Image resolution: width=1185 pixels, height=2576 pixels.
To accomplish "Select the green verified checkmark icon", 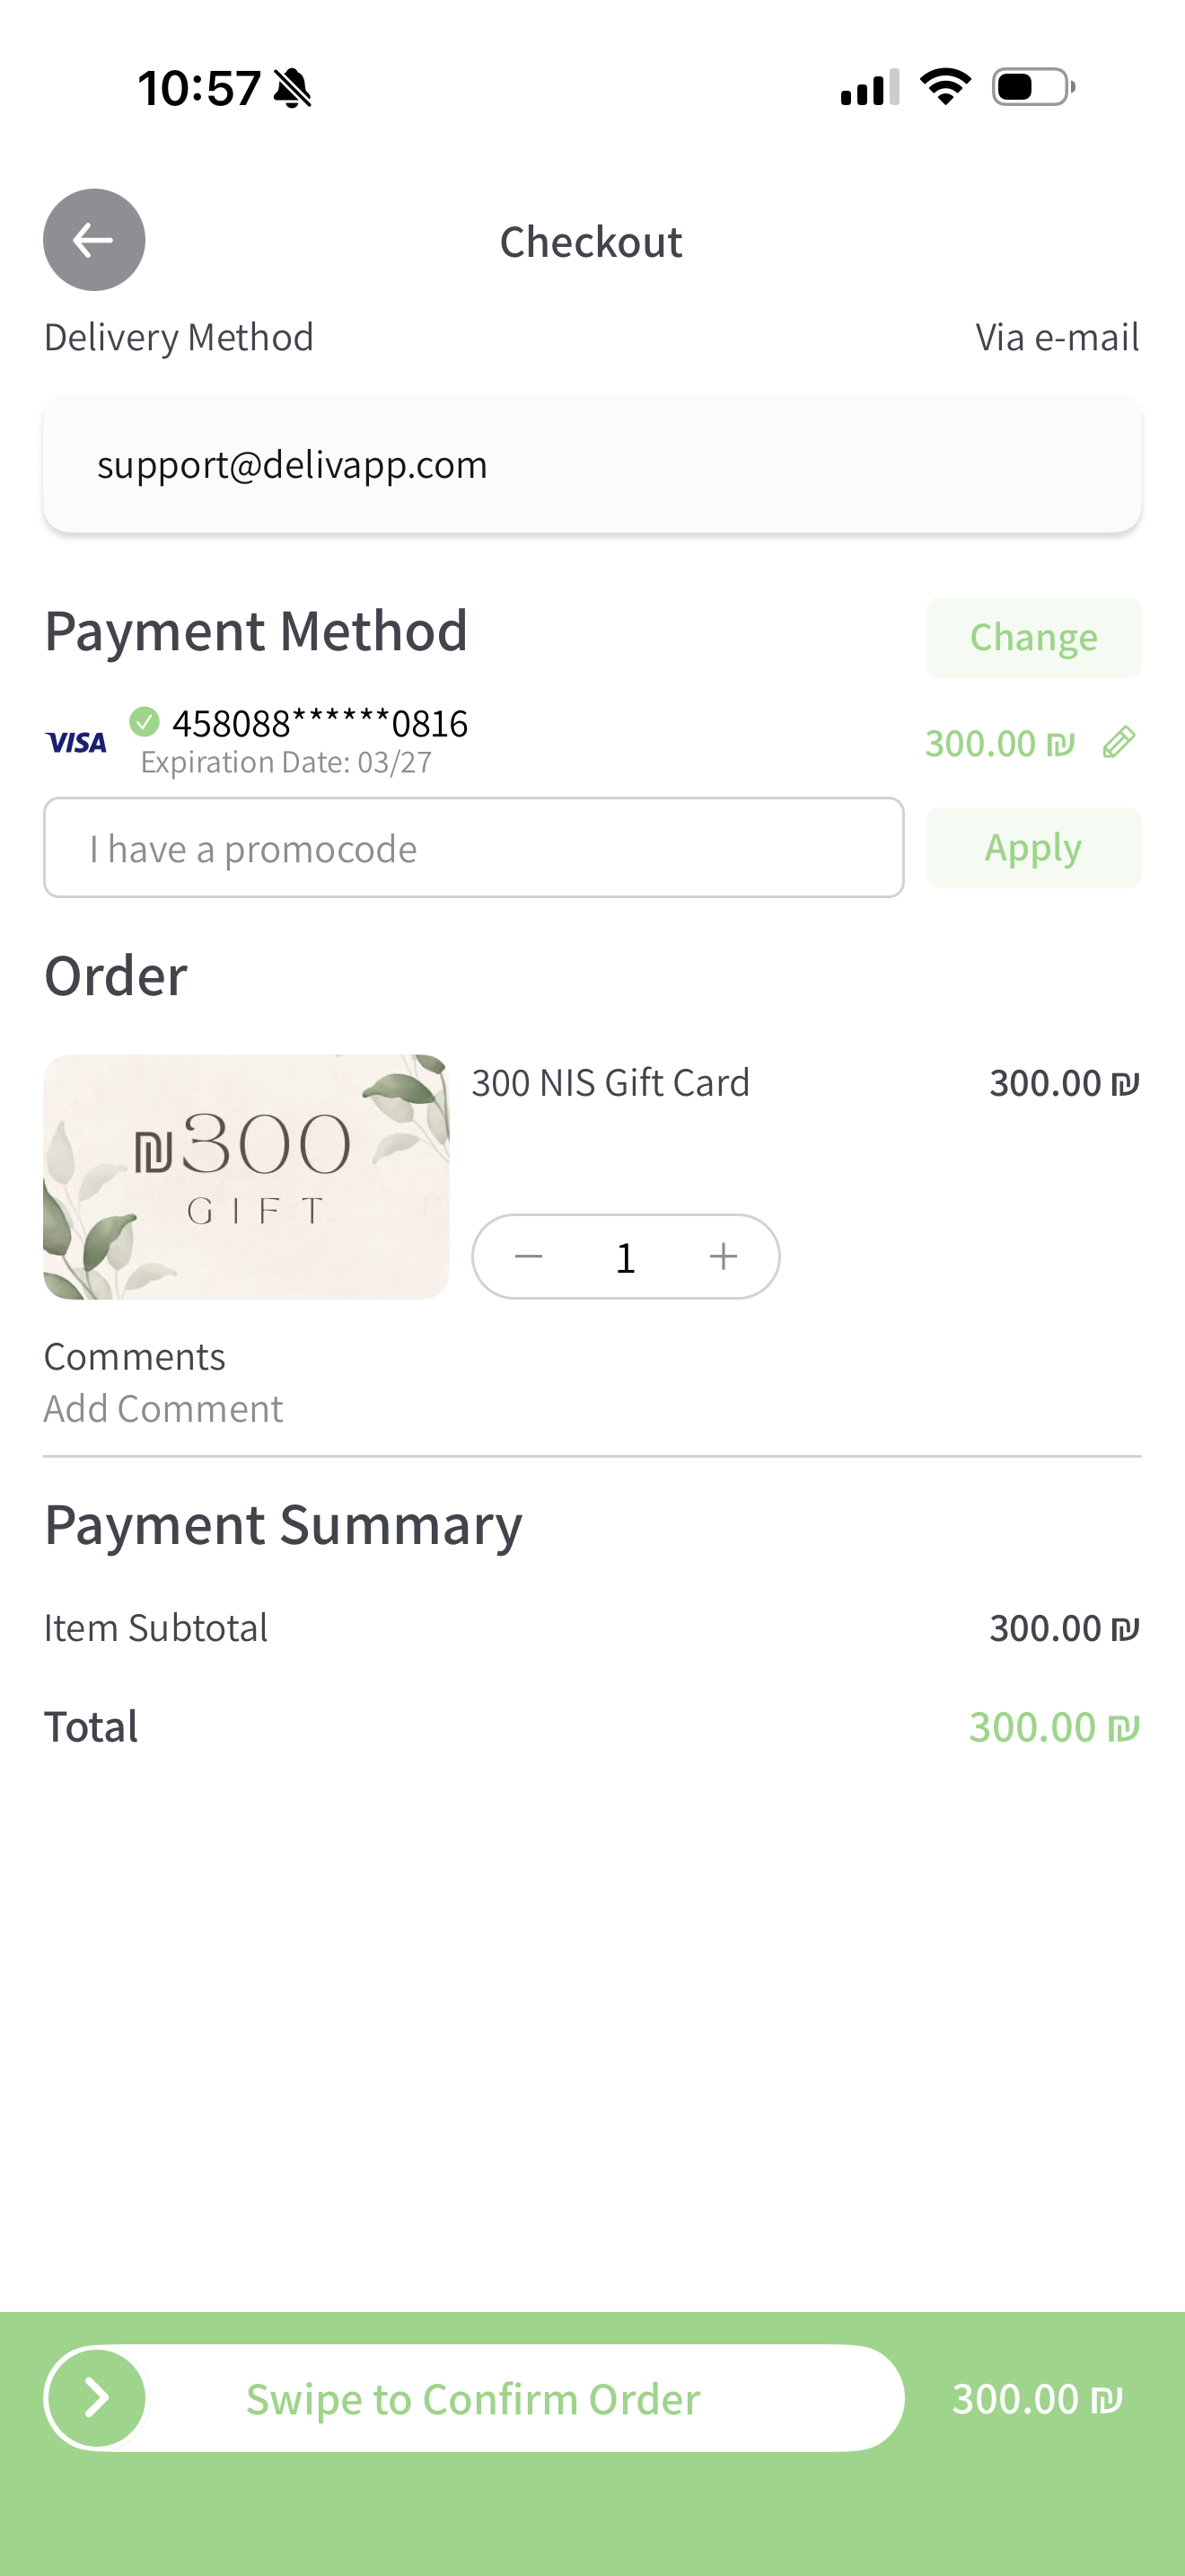I will [145, 720].
